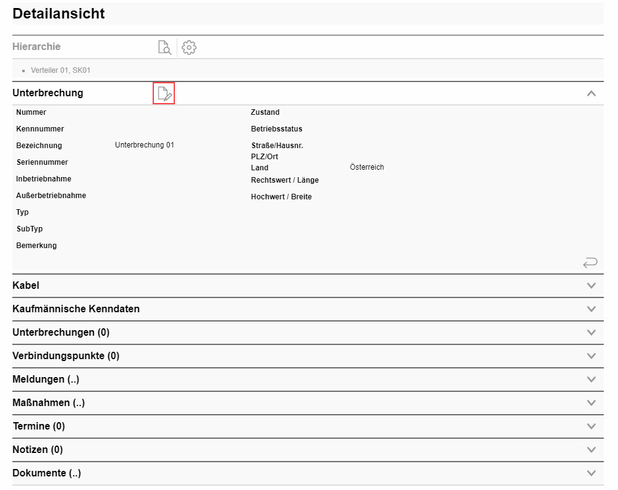Click the Meldungen (..) section title
This screenshot has width=618, height=490.
pos(46,380)
